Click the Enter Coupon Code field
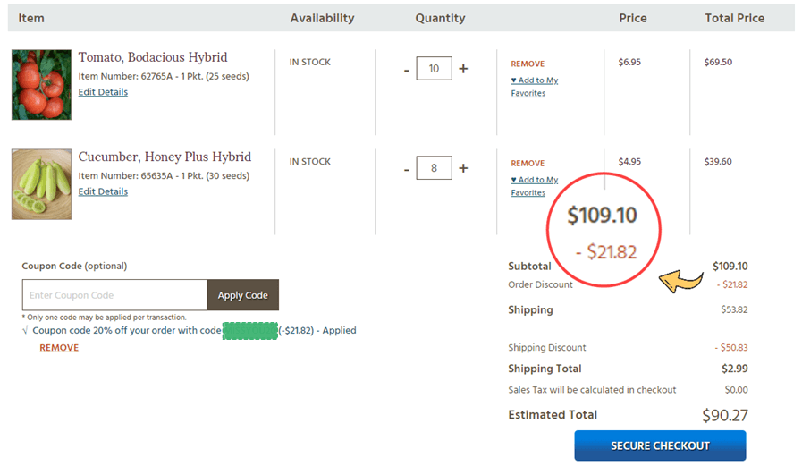The image size is (802, 466). [114, 295]
